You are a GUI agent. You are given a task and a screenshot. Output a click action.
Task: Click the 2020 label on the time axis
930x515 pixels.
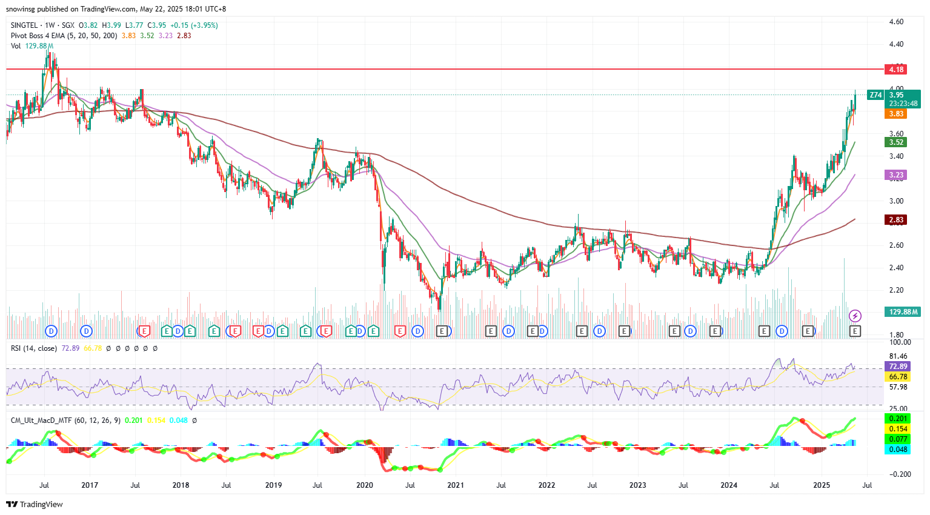pos(365,485)
